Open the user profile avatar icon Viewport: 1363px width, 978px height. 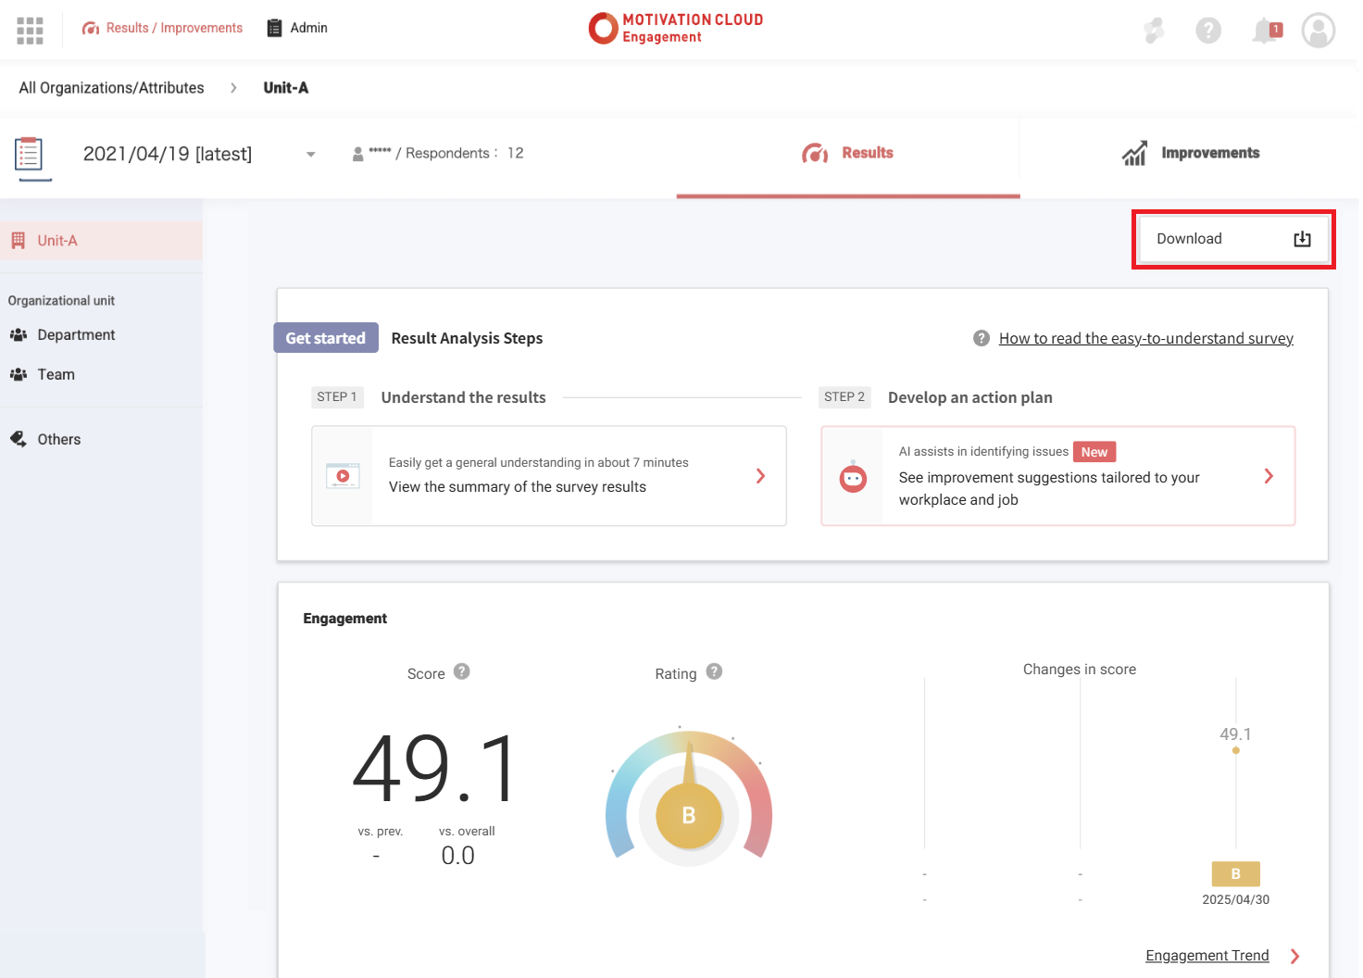[x=1318, y=31]
